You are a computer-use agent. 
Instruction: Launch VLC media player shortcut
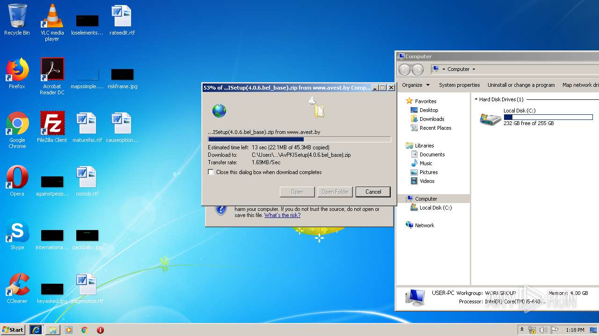coord(52,22)
